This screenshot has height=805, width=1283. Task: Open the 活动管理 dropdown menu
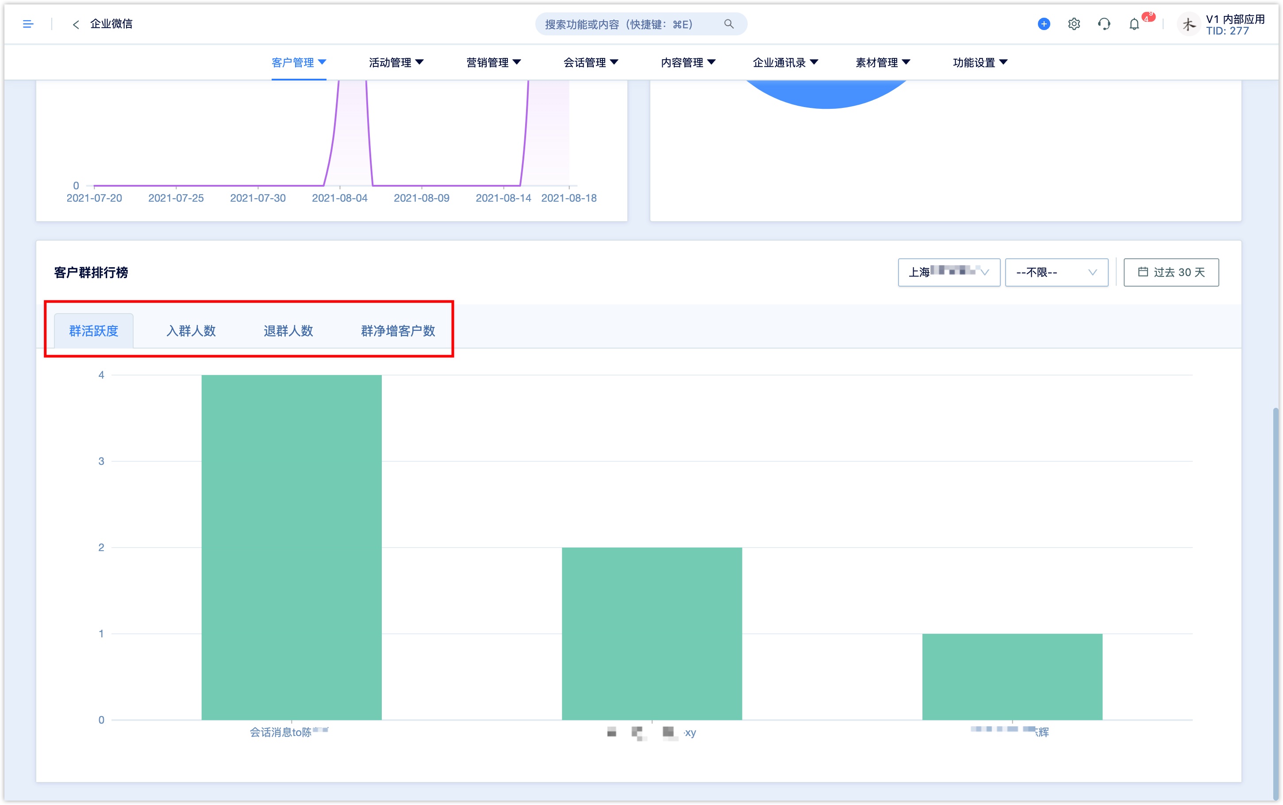coord(396,62)
